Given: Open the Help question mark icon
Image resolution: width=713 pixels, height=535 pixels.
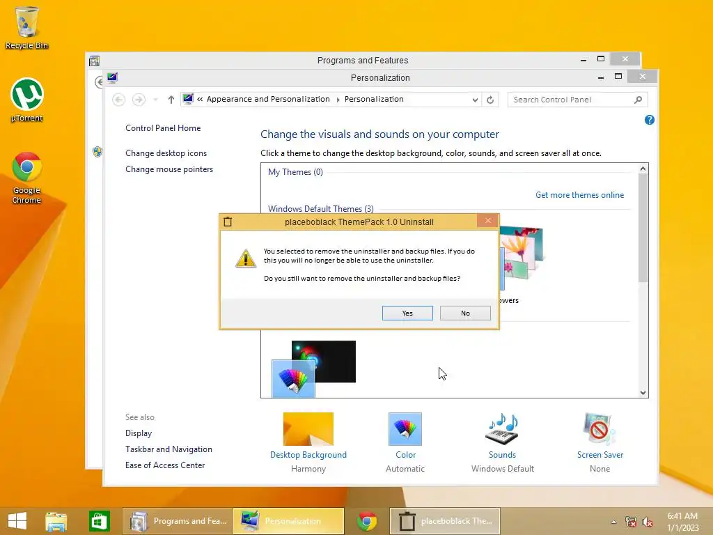Looking at the screenshot, I should click(x=650, y=120).
